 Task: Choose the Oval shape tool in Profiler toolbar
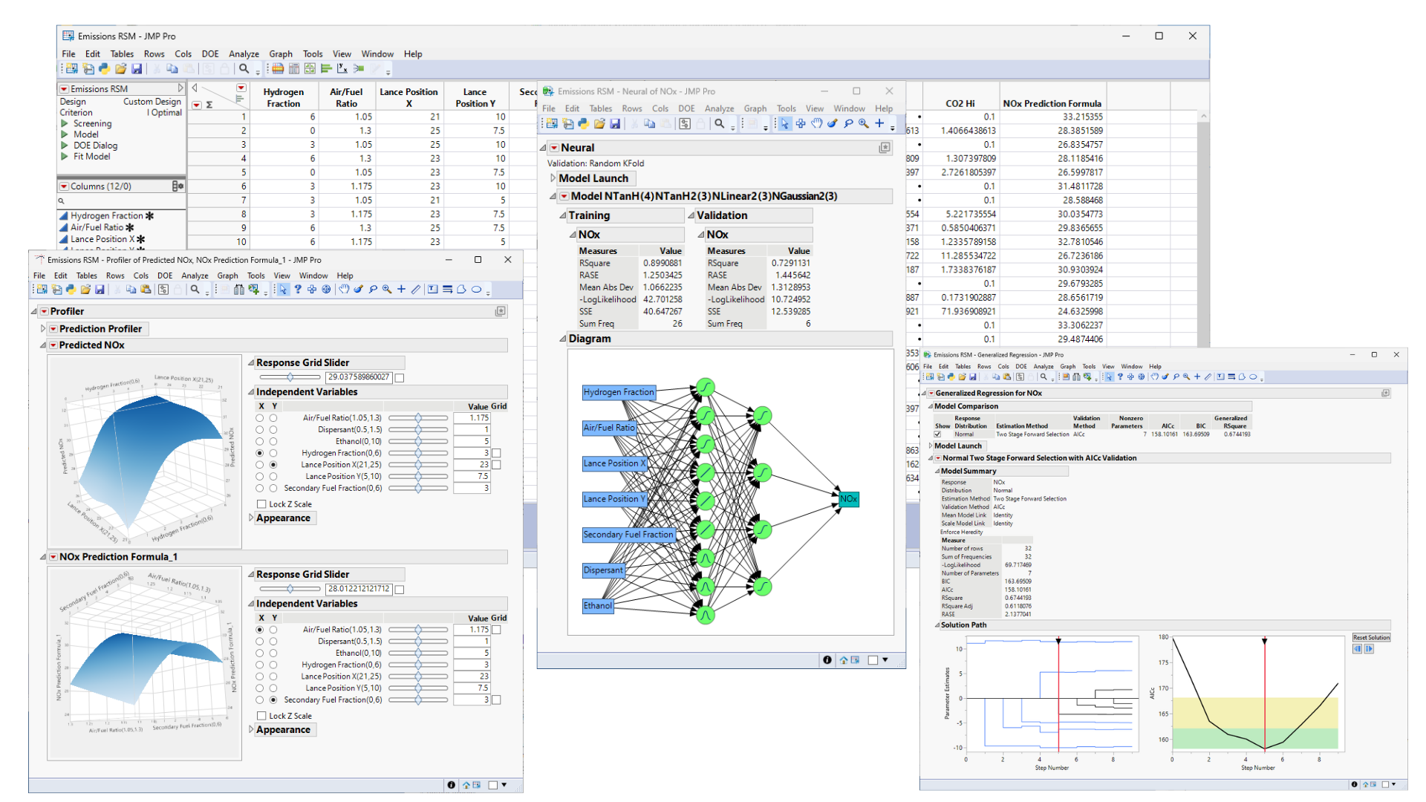(476, 290)
